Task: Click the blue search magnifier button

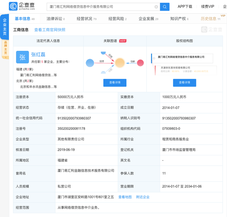Action: click(165, 7)
